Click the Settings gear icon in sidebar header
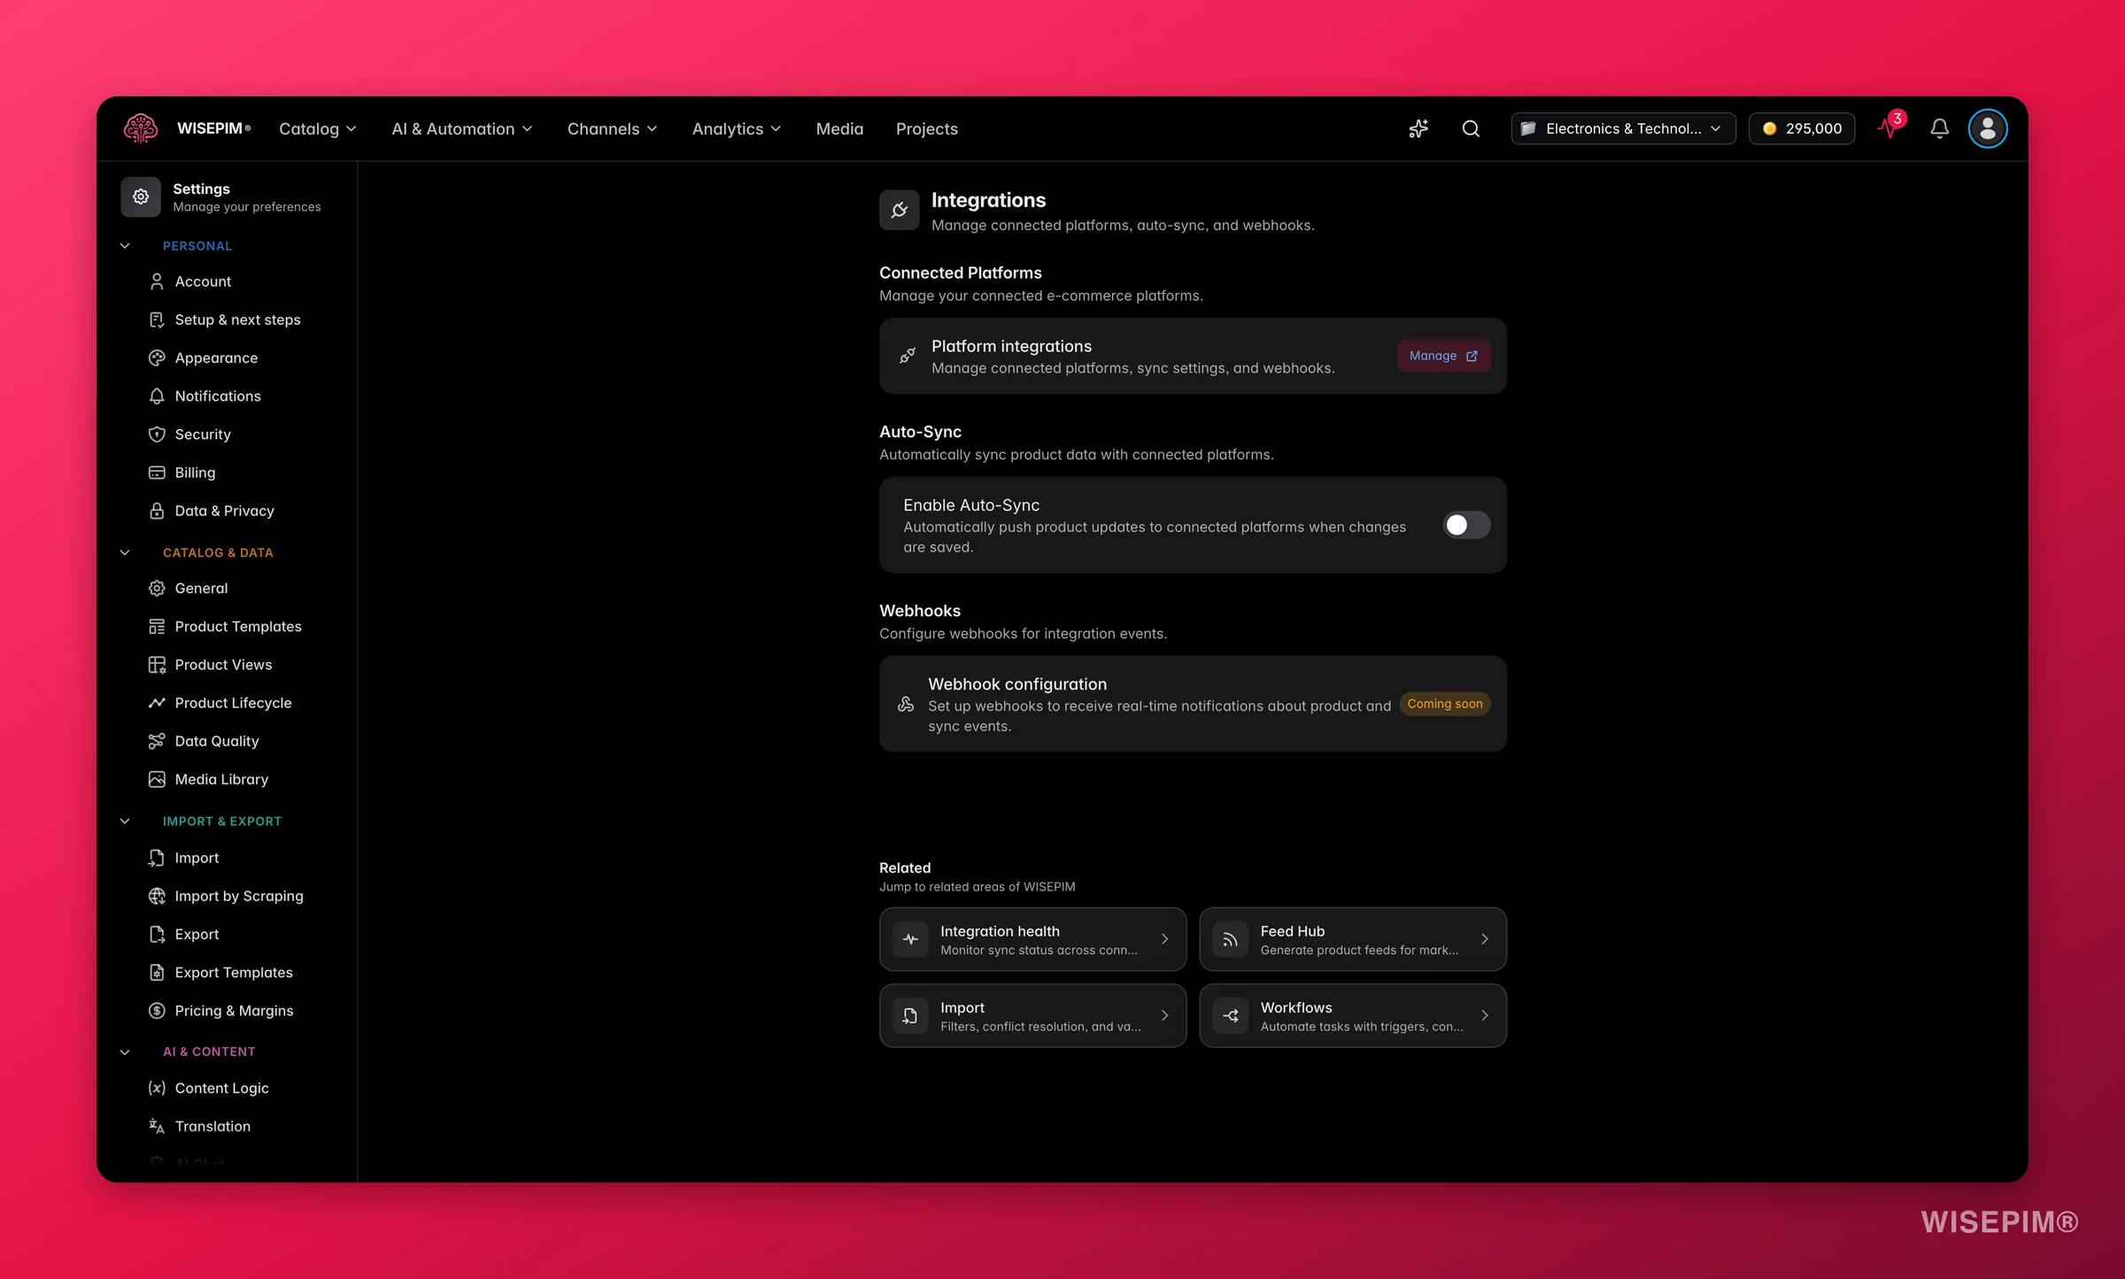 point(141,196)
